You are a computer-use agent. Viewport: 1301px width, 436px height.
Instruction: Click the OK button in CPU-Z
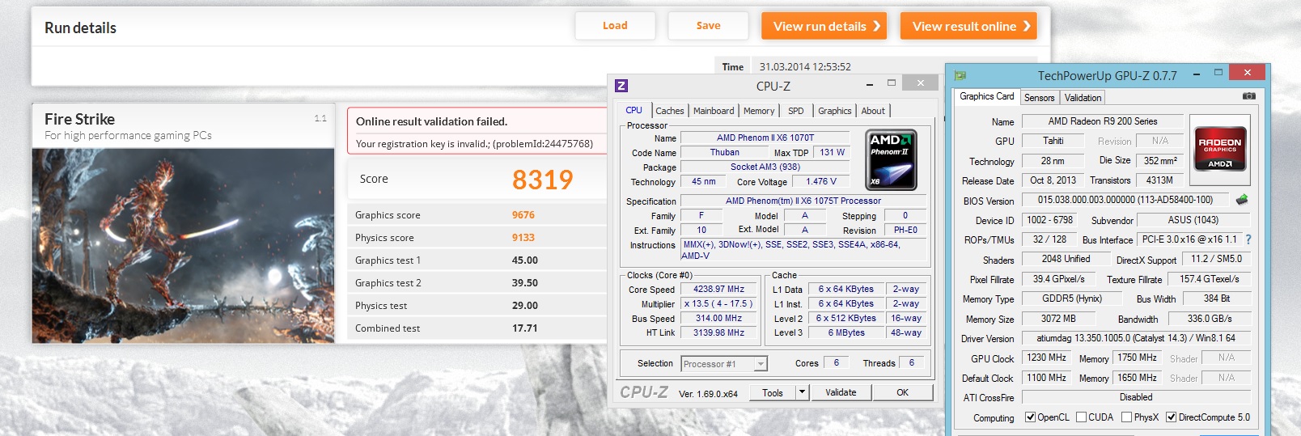point(902,392)
